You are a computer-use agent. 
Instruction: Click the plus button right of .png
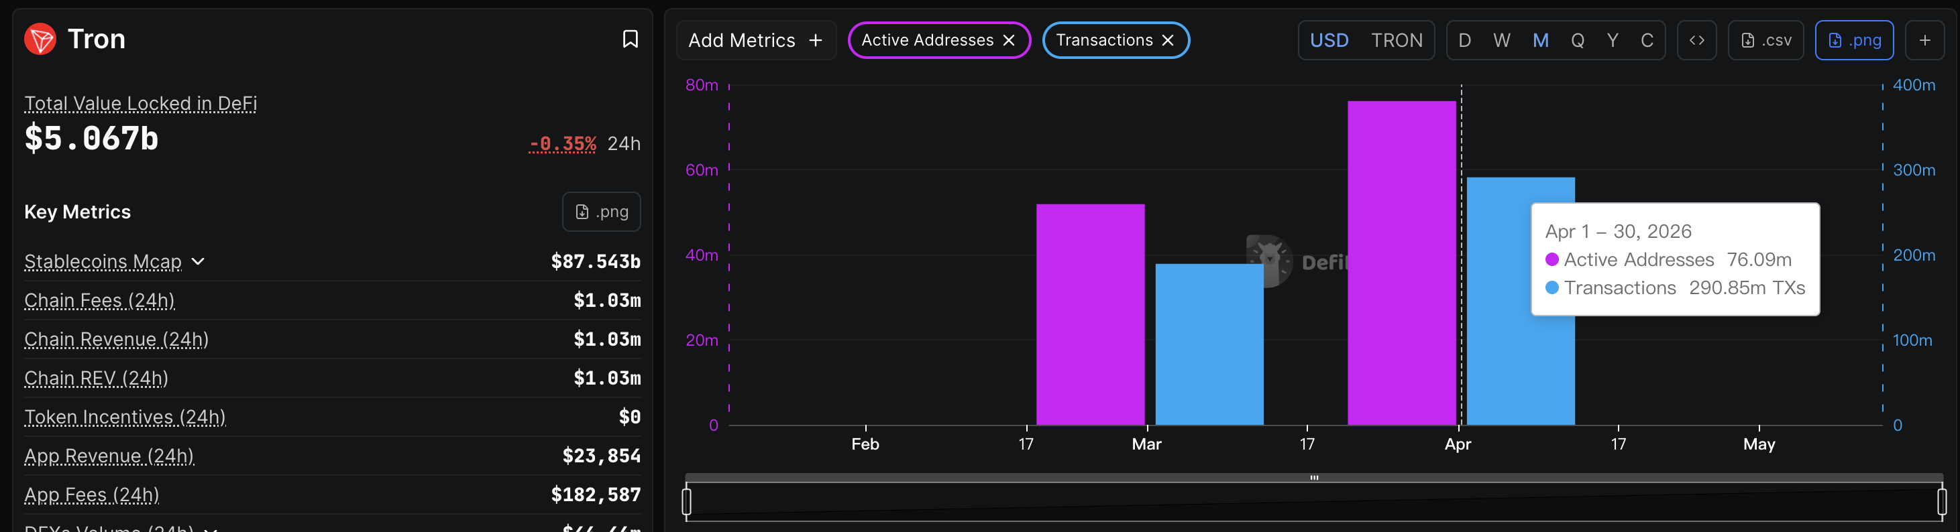click(x=1924, y=40)
